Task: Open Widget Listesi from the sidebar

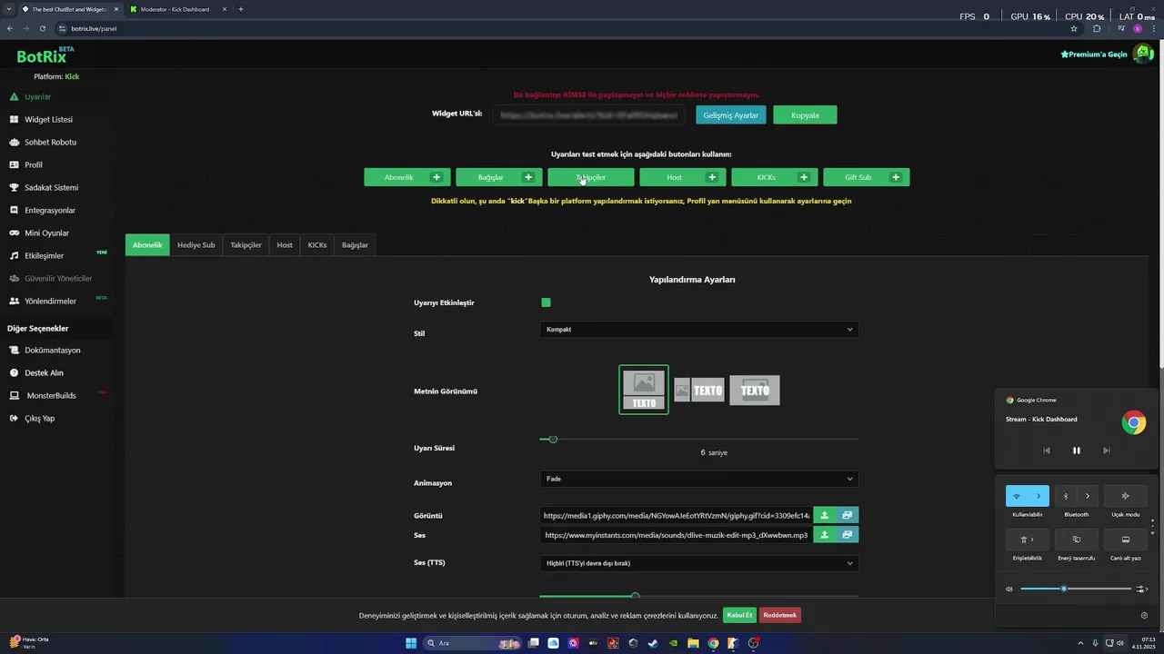Action: click(48, 119)
